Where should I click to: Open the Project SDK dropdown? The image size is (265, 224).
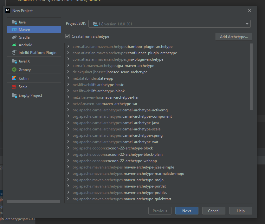click(170, 24)
